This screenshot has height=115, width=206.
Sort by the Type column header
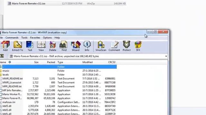coord(60,62)
